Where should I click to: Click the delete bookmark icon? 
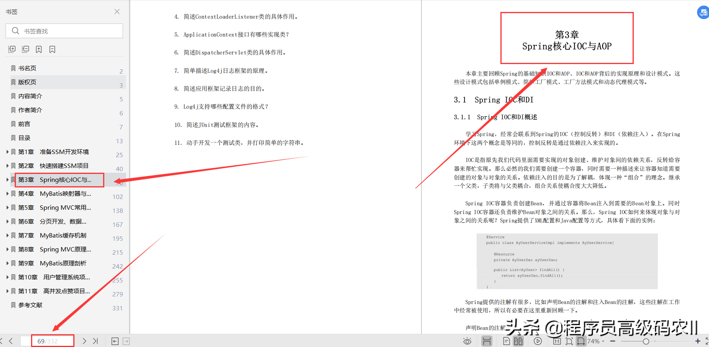pos(52,49)
